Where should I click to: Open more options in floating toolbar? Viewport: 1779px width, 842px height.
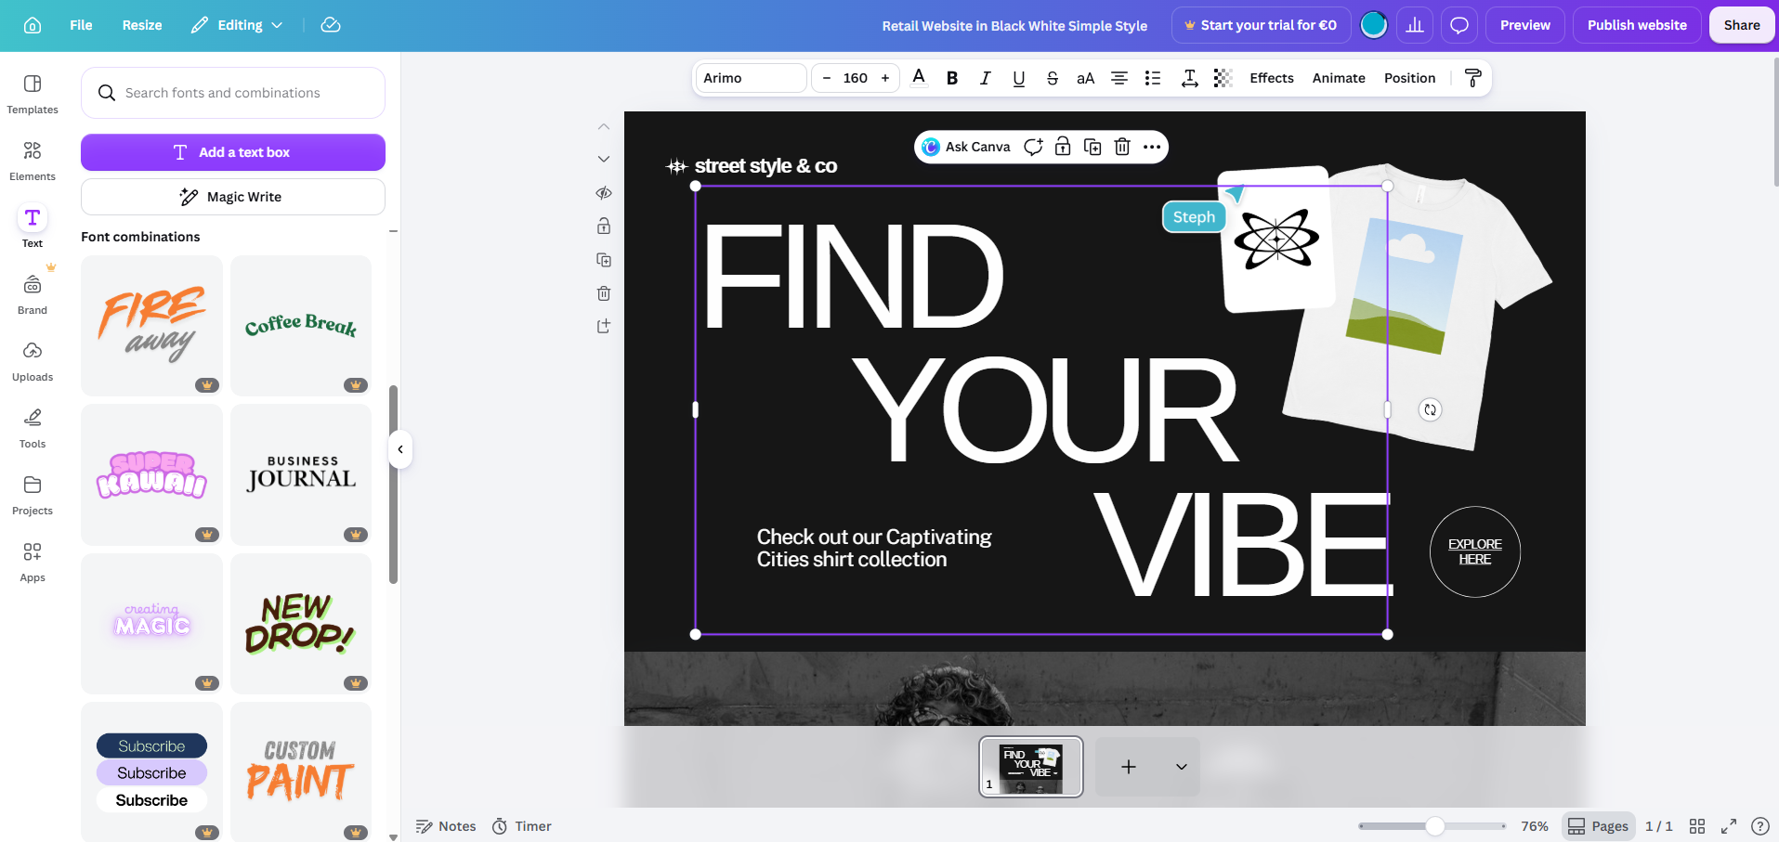pyautogui.click(x=1152, y=147)
